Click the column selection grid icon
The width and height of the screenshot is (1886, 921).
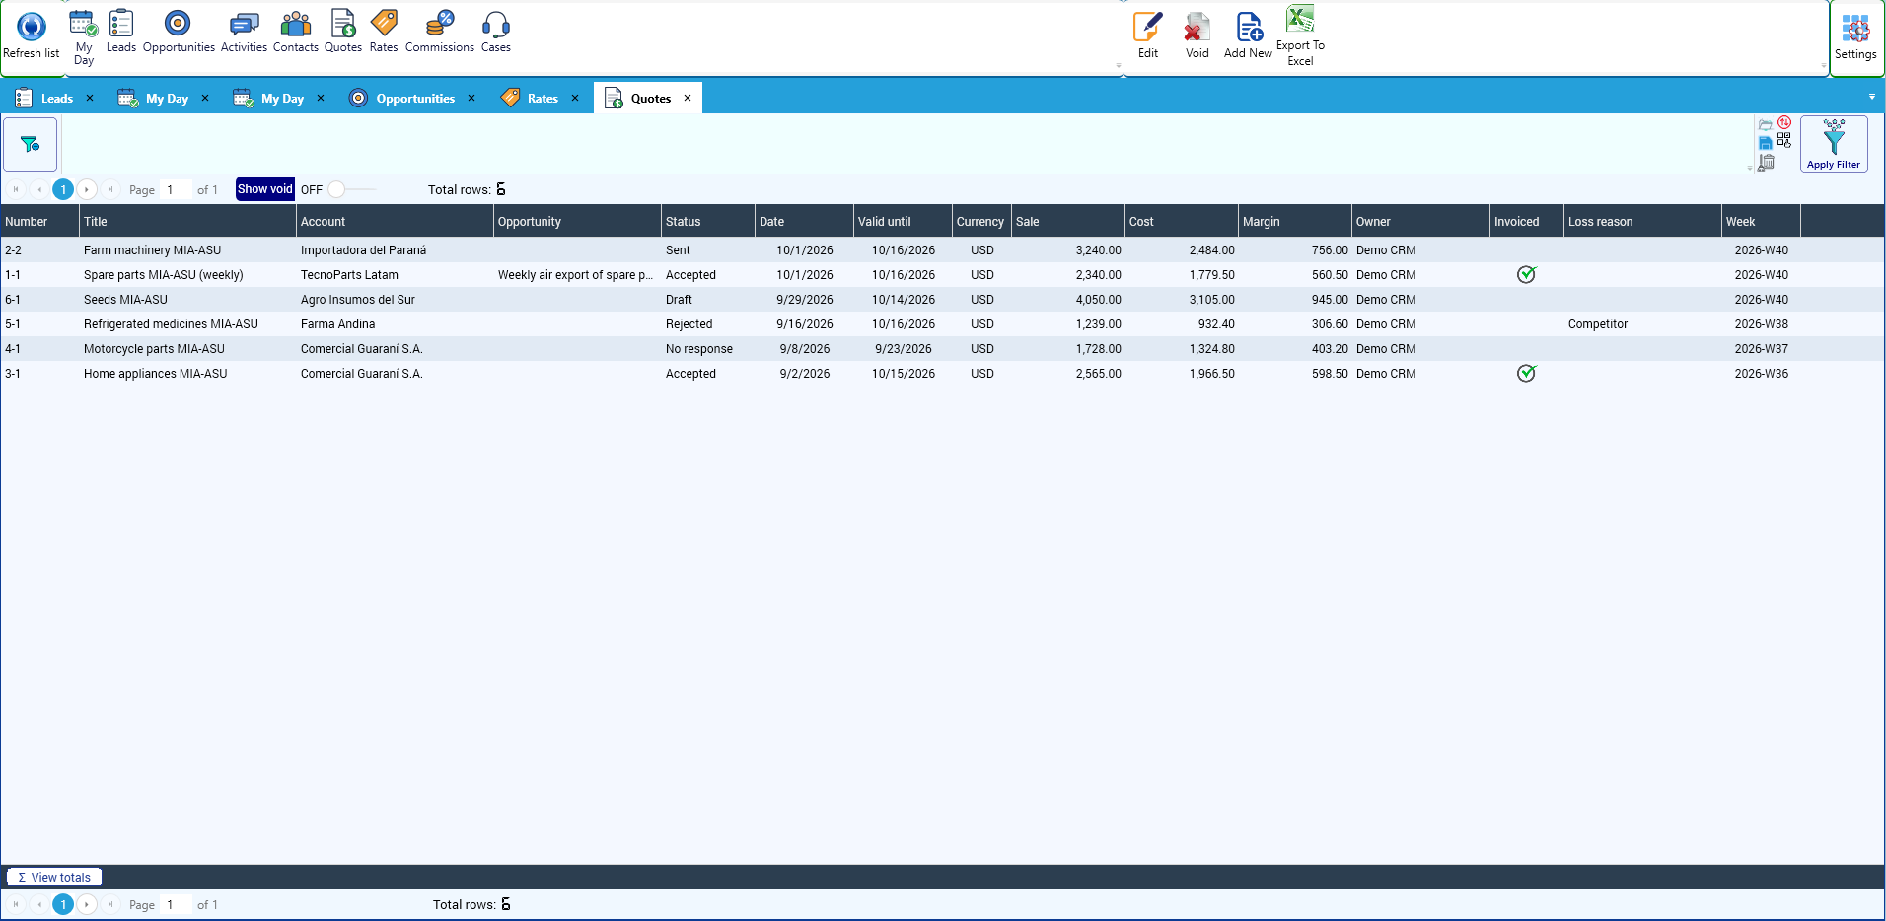pos(1784,141)
